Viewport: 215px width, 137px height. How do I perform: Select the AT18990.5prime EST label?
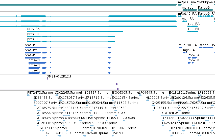(x=50, y=113)
